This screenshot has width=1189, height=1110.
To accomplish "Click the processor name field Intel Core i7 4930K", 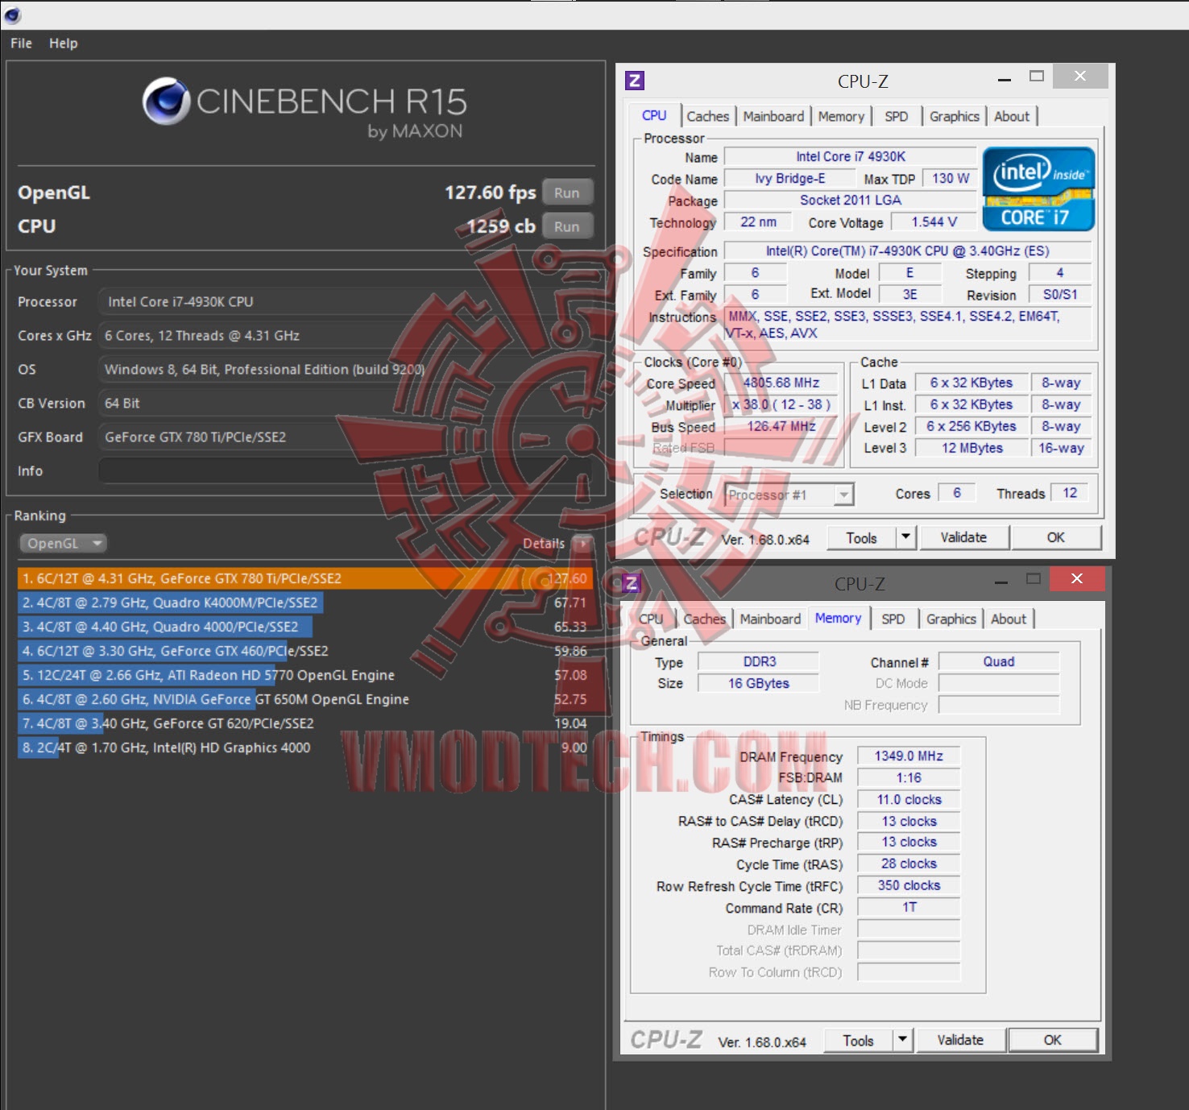I will click(851, 157).
